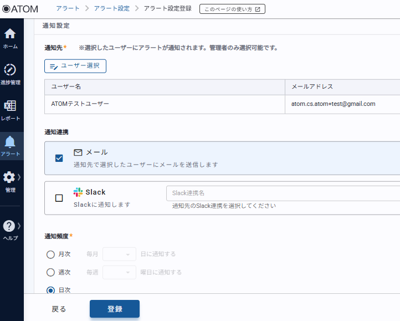Click the Slack logo icon
Image resolution: width=400 pixels, height=321 pixels.
[x=78, y=192]
